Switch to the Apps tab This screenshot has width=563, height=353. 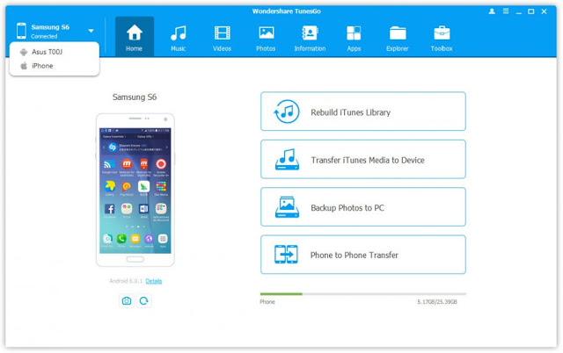pyautogui.click(x=354, y=37)
